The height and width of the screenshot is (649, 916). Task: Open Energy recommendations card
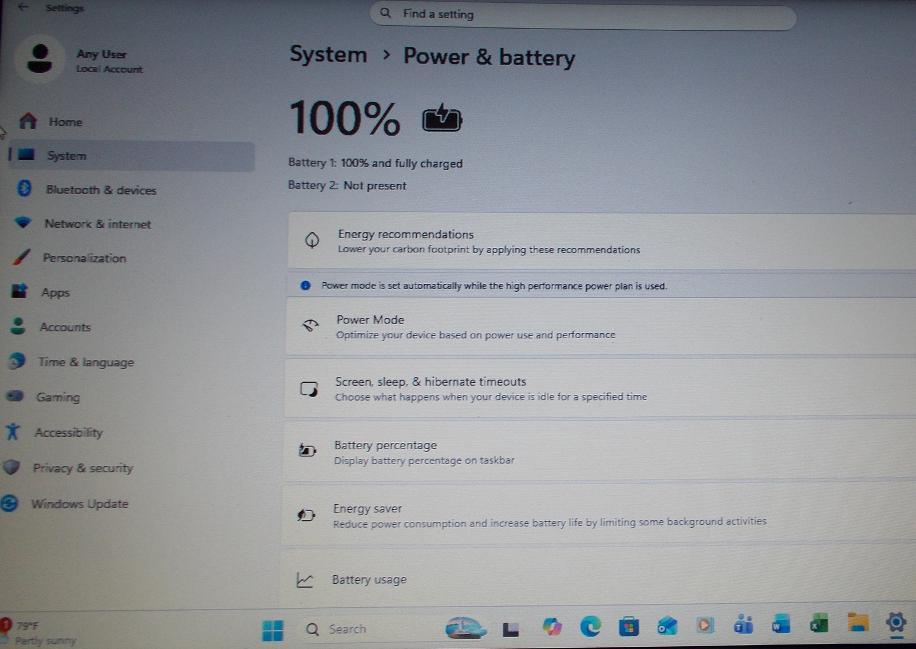pyautogui.click(x=601, y=241)
